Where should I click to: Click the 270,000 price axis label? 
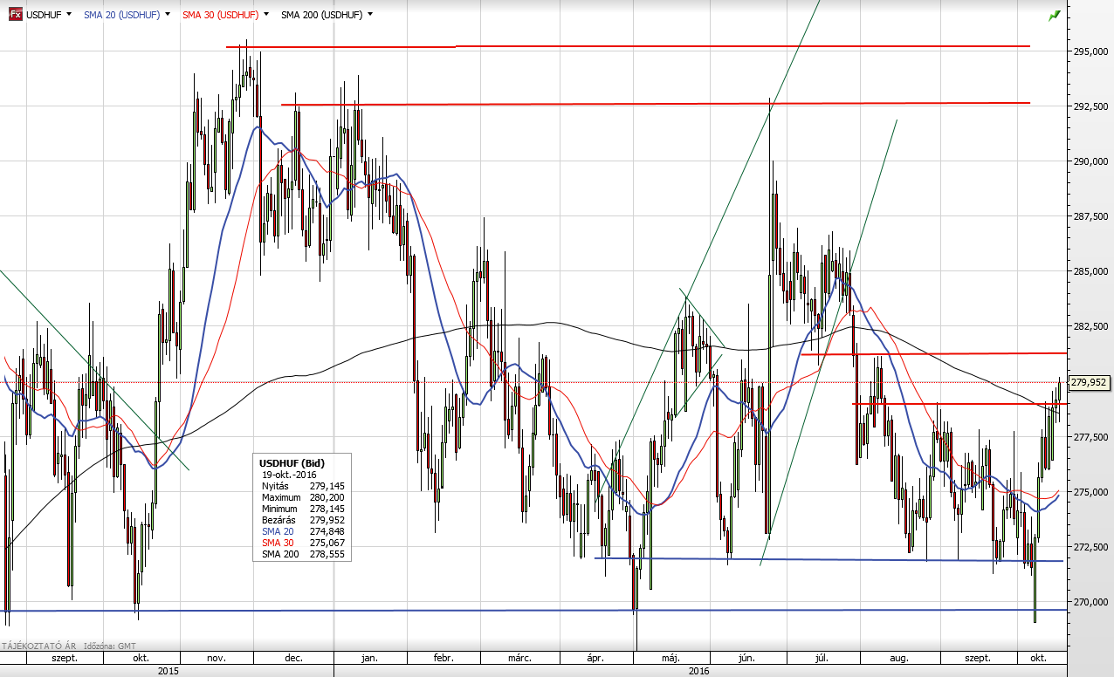point(1089,602)
